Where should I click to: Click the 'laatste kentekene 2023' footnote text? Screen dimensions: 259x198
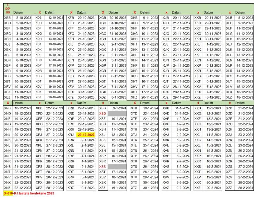click(36, 193)
